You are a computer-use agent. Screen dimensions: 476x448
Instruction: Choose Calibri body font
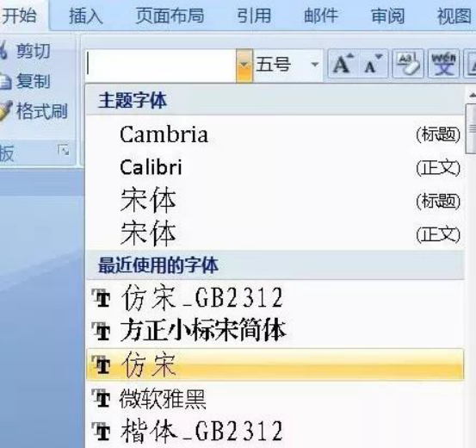pyautogui.click(x=275, y=167)
